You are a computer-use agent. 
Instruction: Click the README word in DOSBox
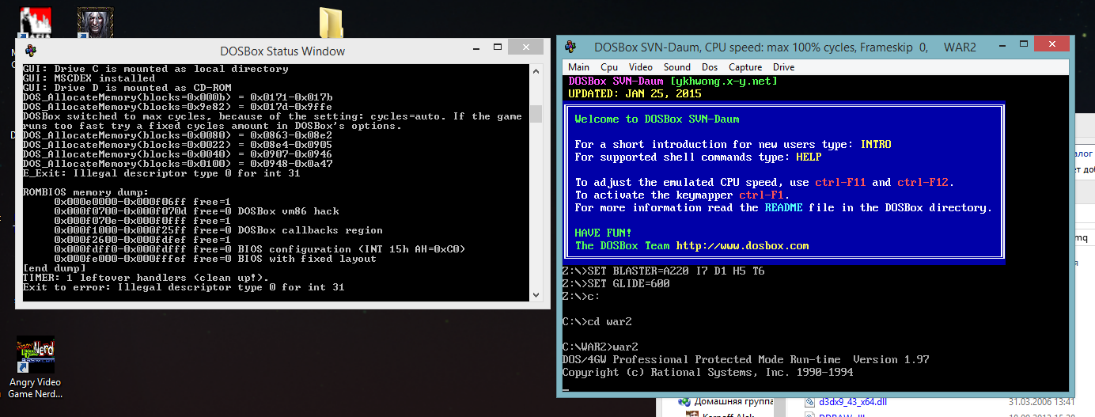(x=783, y=207)
